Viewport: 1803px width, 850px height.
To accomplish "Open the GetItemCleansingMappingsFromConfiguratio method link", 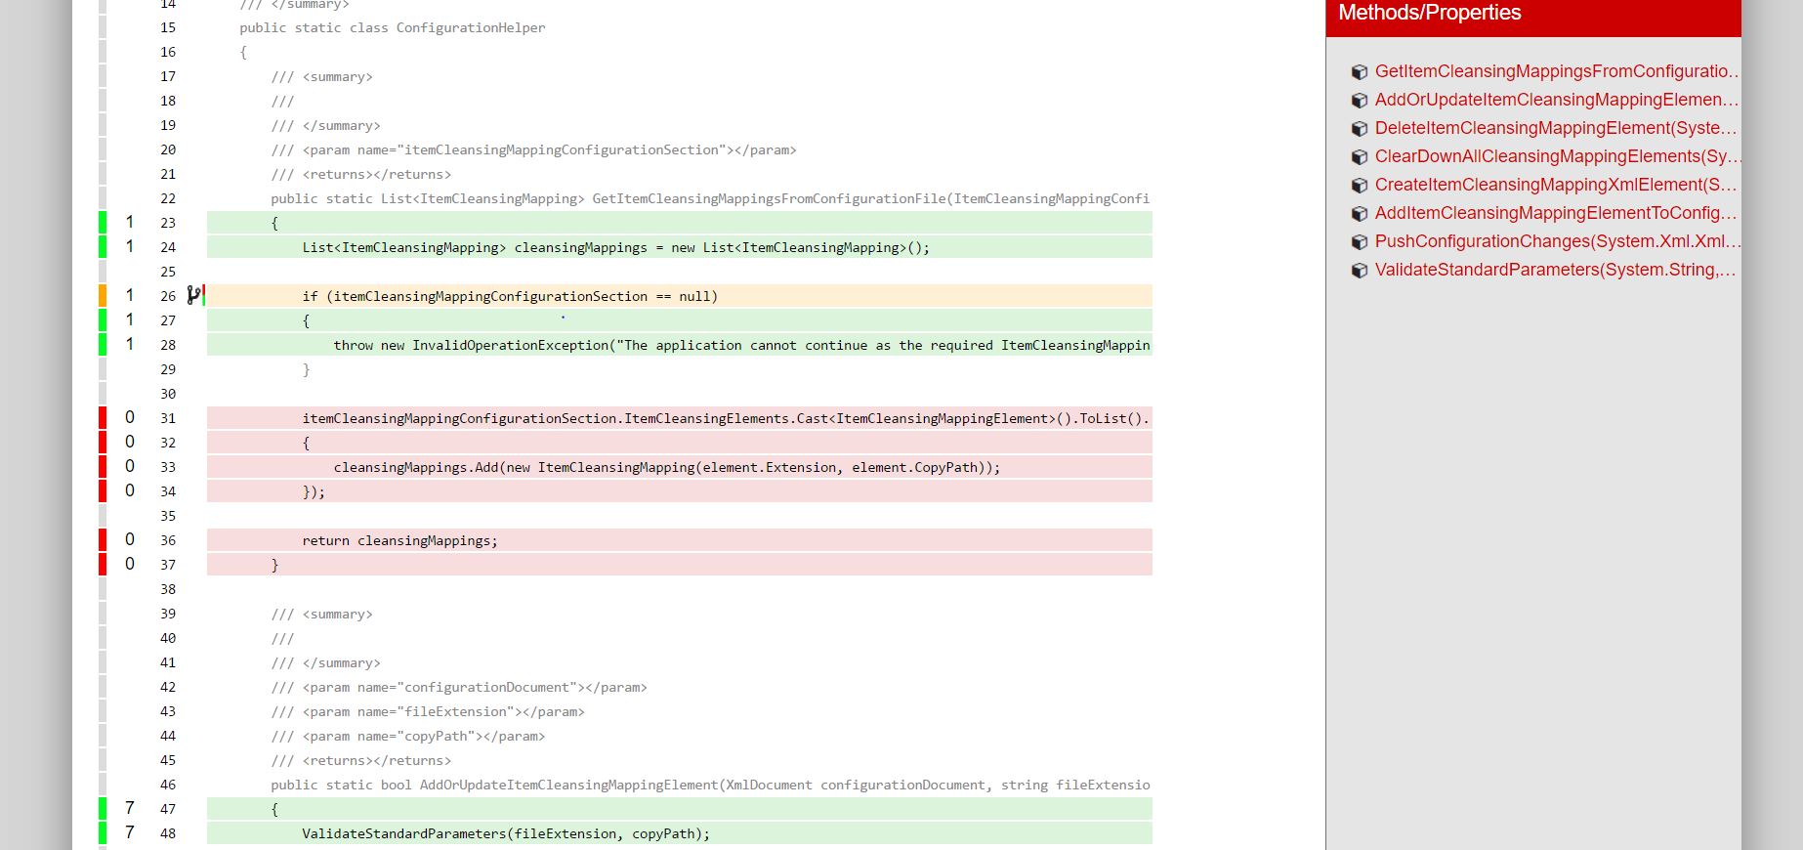I will pos(1556,71).
